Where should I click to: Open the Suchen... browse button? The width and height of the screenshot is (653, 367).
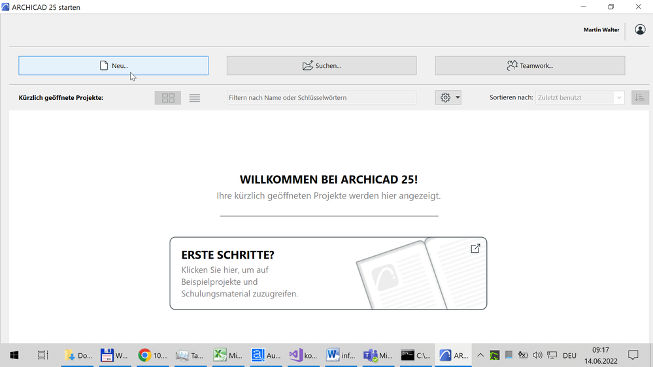(322, 66)
